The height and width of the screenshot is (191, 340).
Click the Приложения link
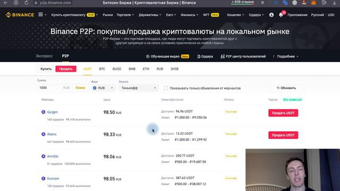297,15
